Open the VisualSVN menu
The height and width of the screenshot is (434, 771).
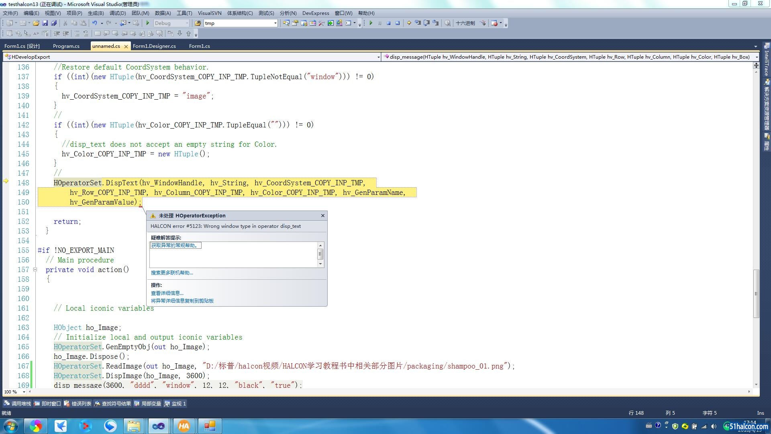210,13
